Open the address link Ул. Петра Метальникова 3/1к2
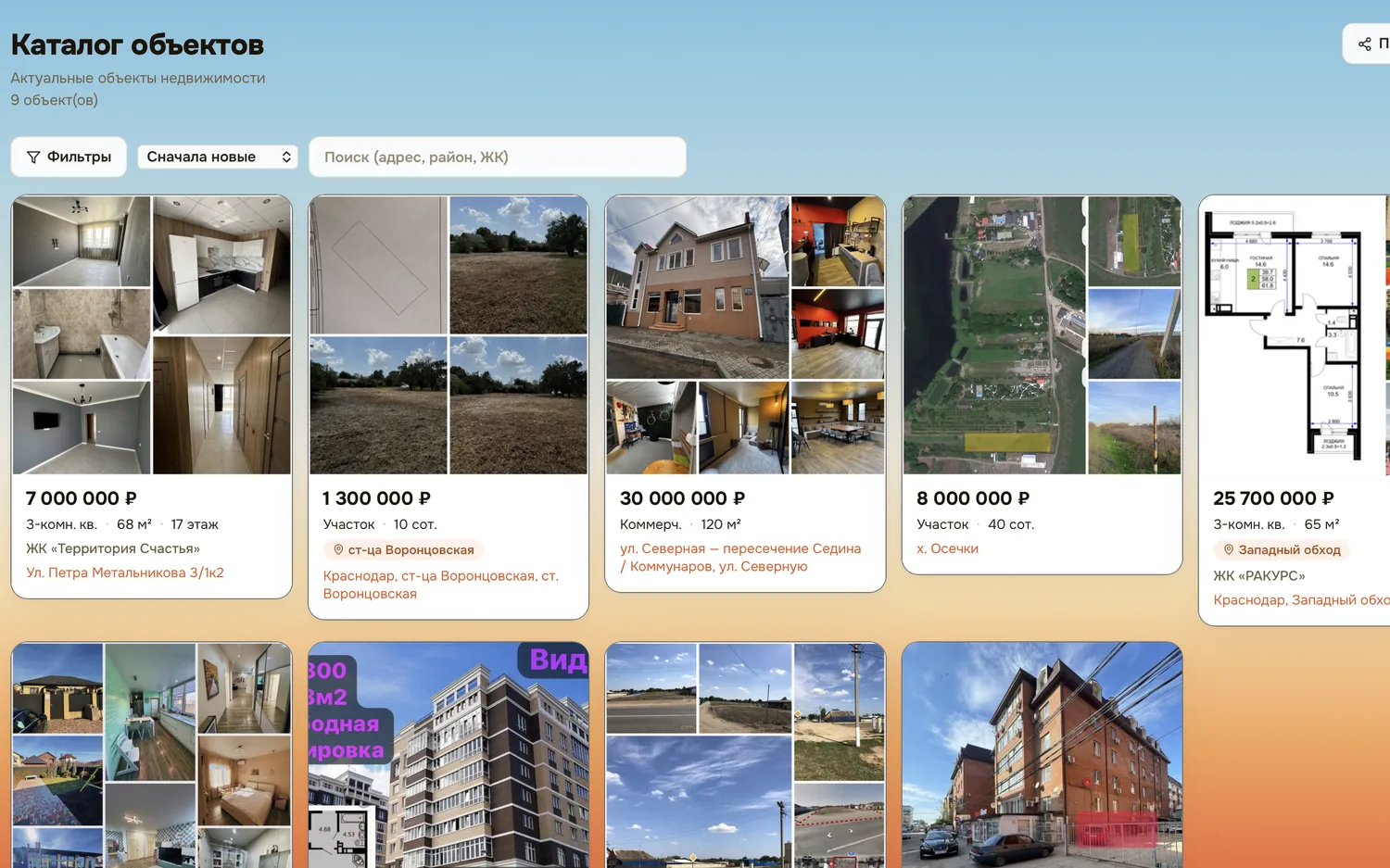Screen dimensions: 1390x868 pyautogui.click(x=125, y=572)
